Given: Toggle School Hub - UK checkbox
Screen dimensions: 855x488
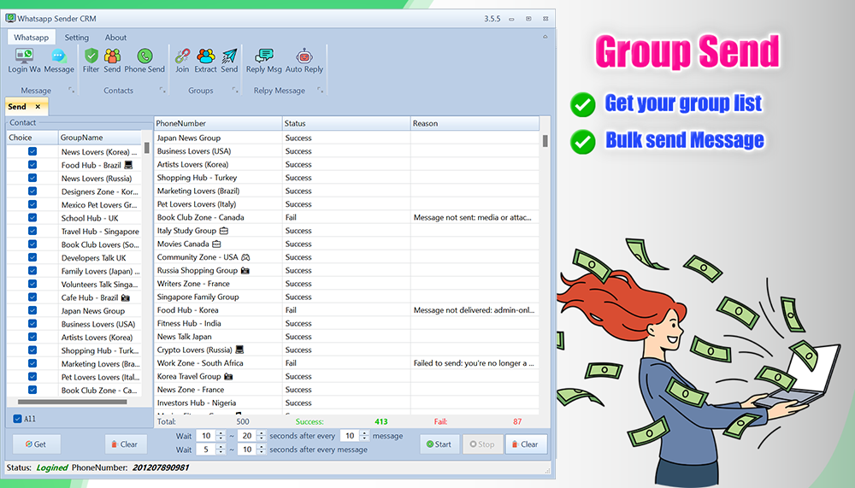Looking at the screenshot, I should [32, 218].
